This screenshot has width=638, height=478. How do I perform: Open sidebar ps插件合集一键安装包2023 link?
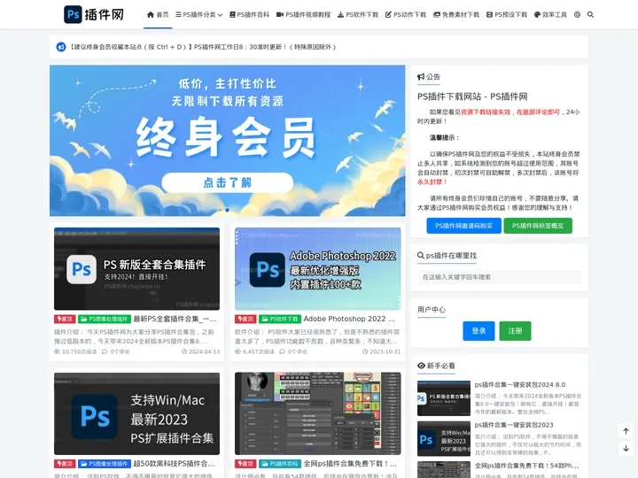(514, 425)
